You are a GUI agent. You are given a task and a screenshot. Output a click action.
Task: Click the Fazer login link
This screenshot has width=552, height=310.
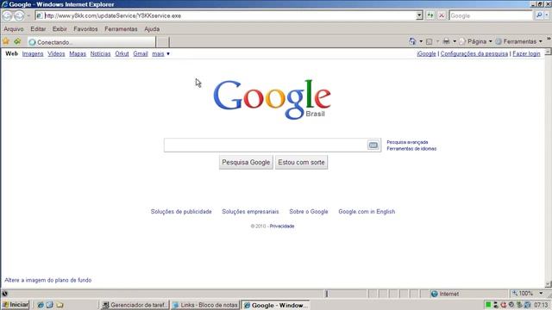coord(526,53)
